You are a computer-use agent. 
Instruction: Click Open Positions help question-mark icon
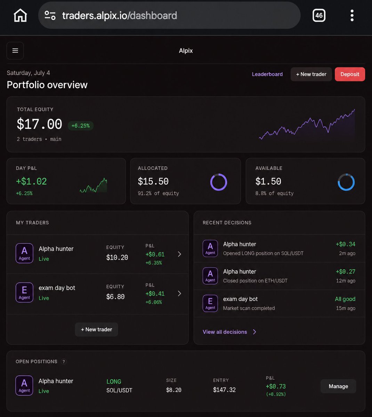64,361
